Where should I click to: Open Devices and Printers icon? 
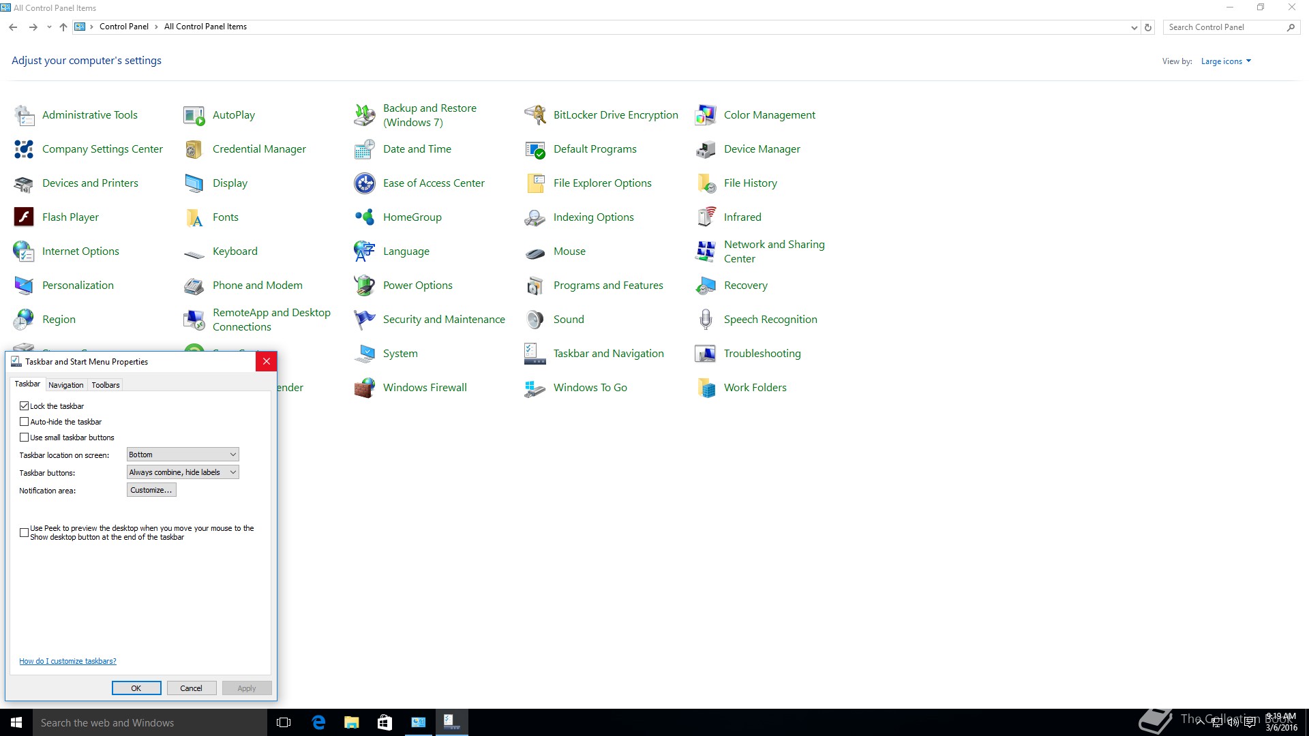coord(24,183)
